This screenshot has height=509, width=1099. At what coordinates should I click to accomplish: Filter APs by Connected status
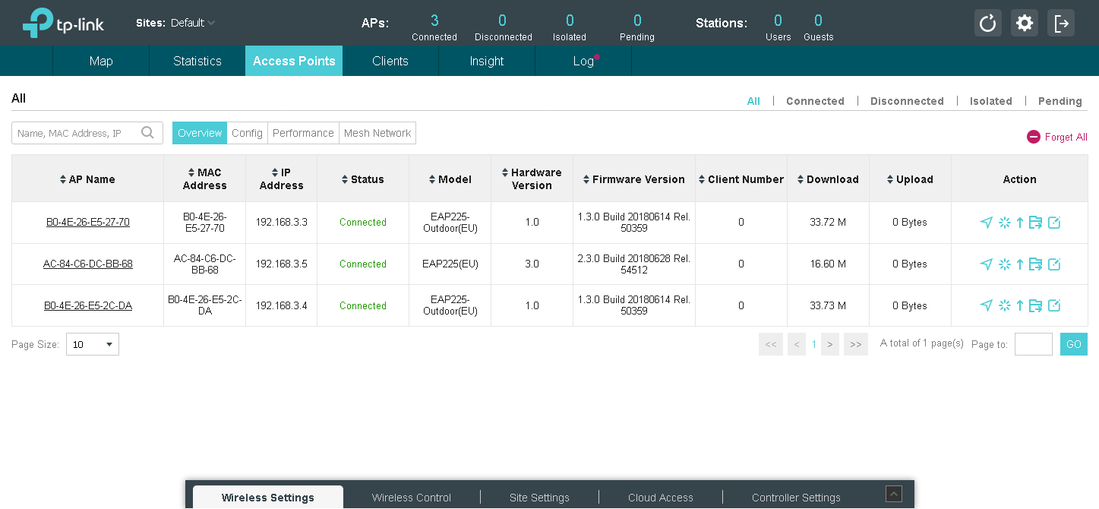point(815,101)
